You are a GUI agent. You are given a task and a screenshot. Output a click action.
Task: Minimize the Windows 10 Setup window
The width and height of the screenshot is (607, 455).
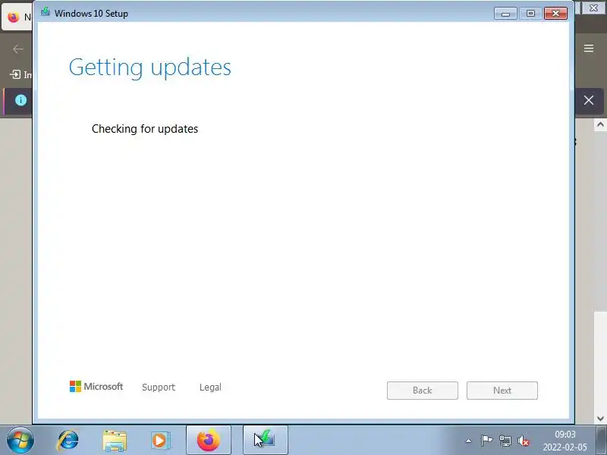(x=505, y=14)
